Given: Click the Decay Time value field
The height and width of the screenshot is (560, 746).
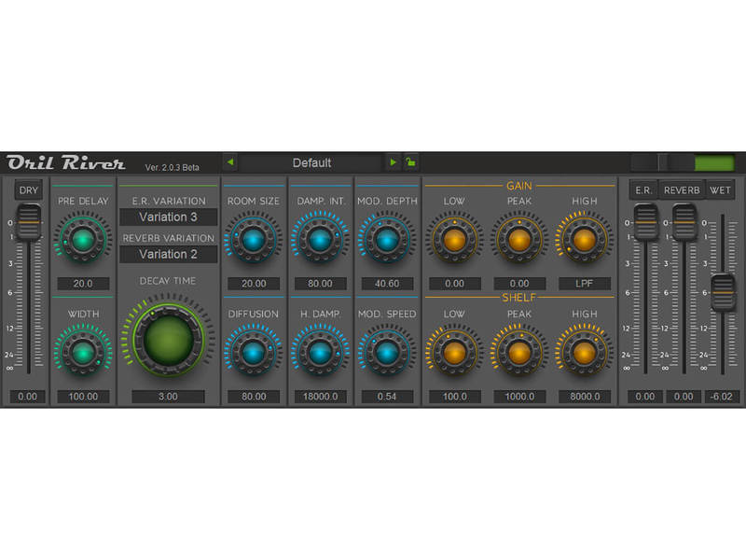Looking at the screenshot, I should pos(168,397).
